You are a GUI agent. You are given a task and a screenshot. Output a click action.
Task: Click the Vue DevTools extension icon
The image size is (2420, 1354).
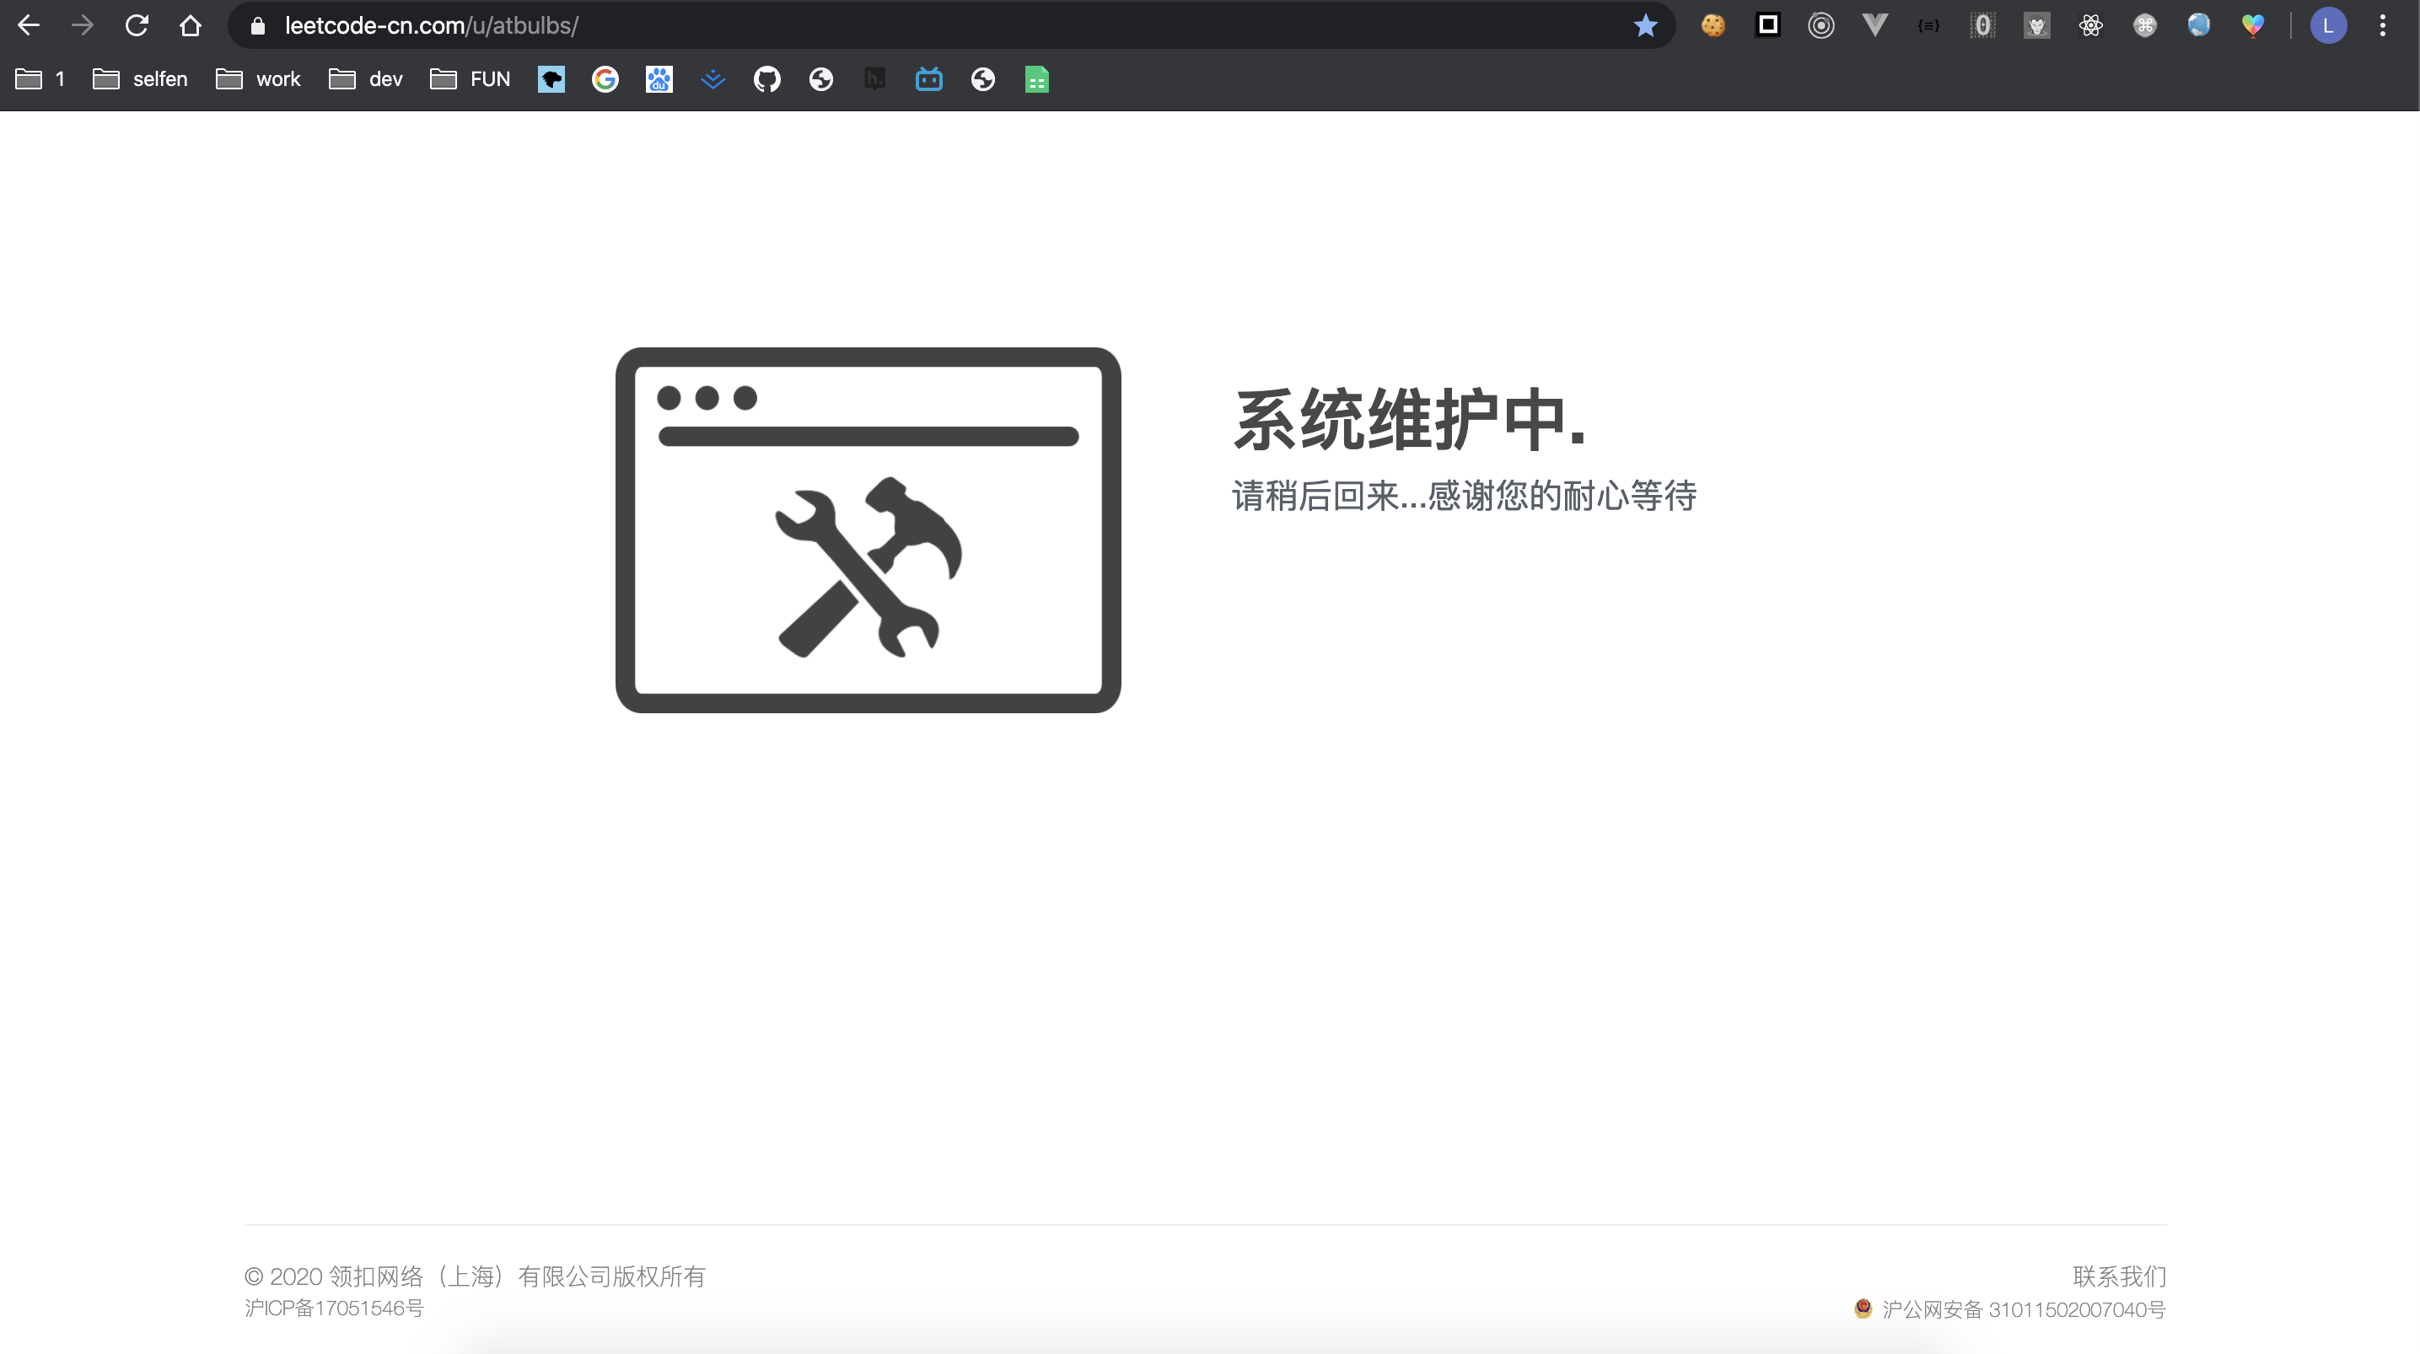1874,25
